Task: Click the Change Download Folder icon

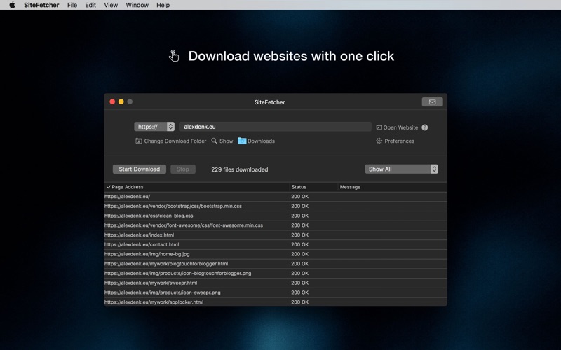Action: (138, 141)
